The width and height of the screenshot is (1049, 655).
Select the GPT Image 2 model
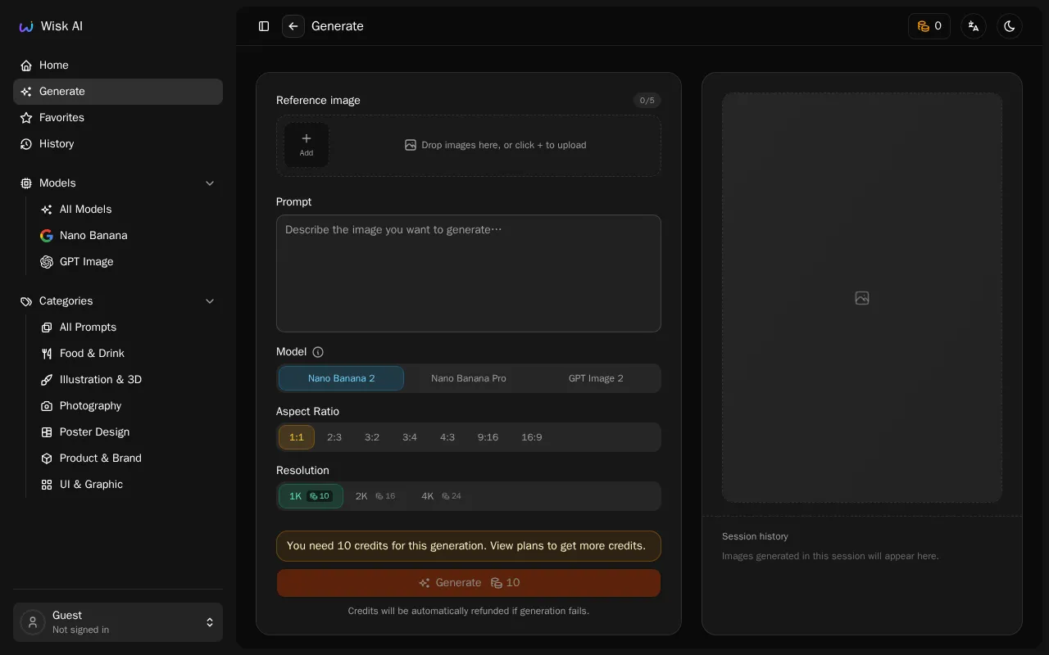[x=596, y=378]
